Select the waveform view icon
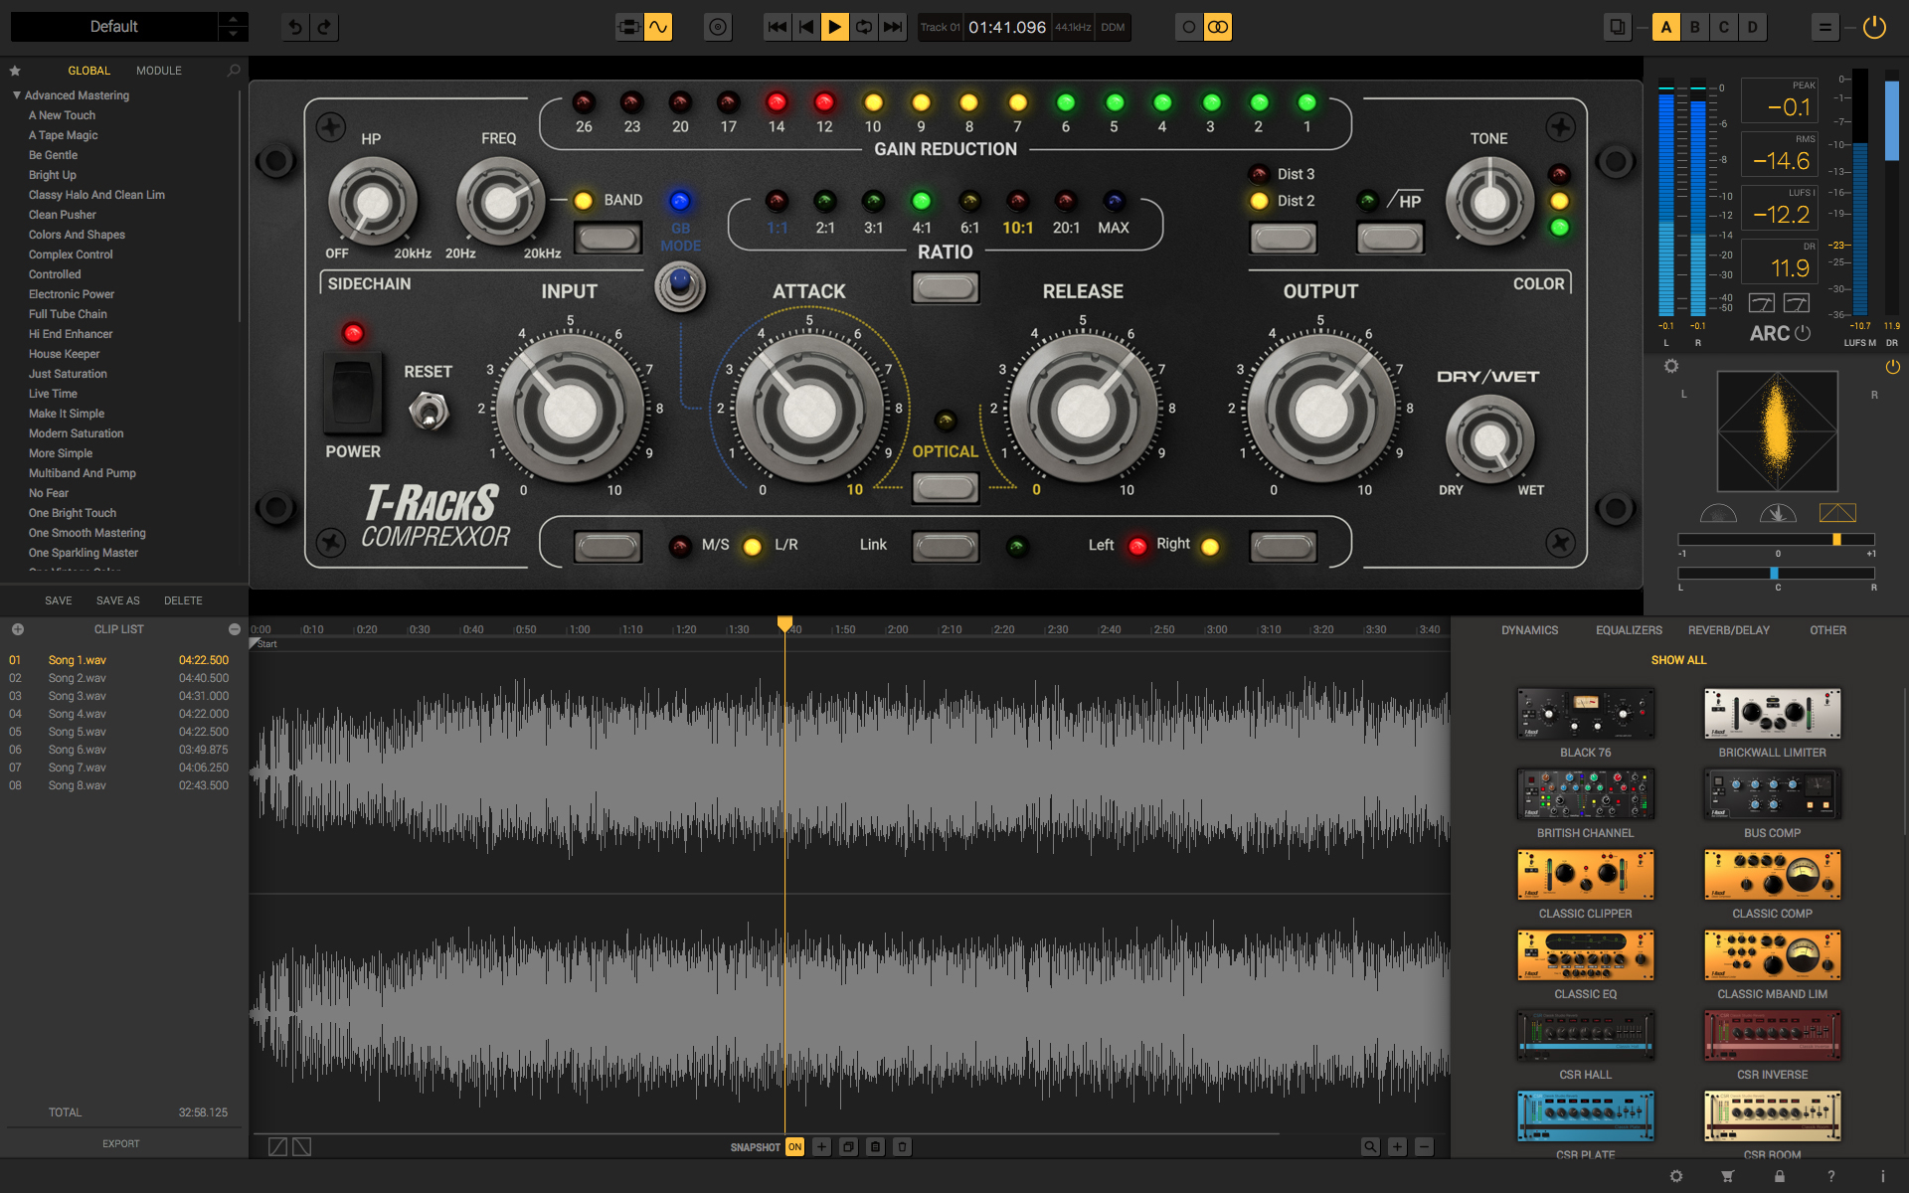Image resolution: width=1909 pixels, height=1193 pixels. pos(658,27)
